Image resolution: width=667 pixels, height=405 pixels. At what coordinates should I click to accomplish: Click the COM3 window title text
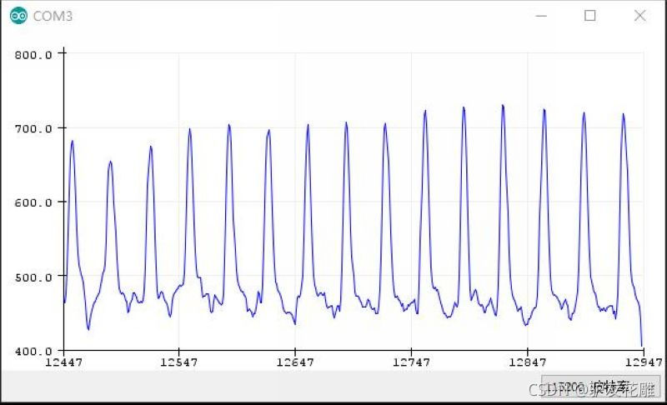[53, 16]
